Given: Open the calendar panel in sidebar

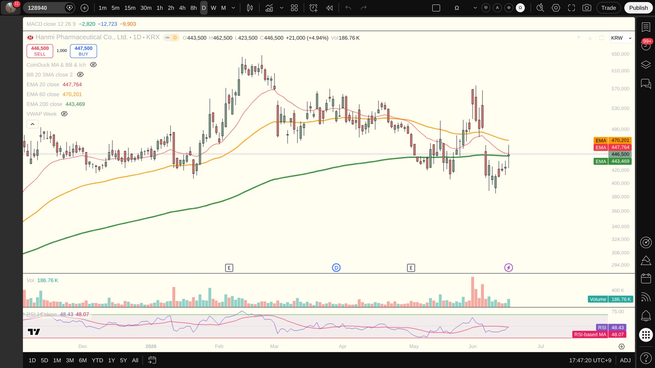Looking at the screenshot, I should coord(646,278).
